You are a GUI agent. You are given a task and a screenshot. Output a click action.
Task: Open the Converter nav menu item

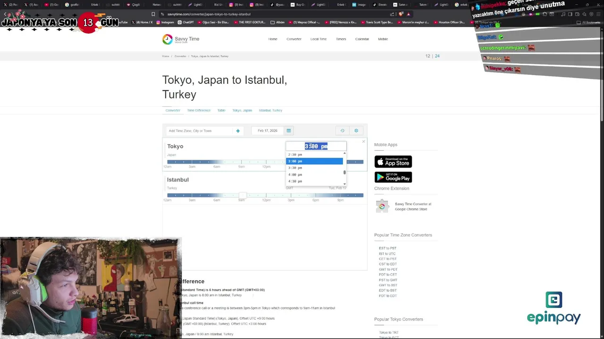coord(294,39)
